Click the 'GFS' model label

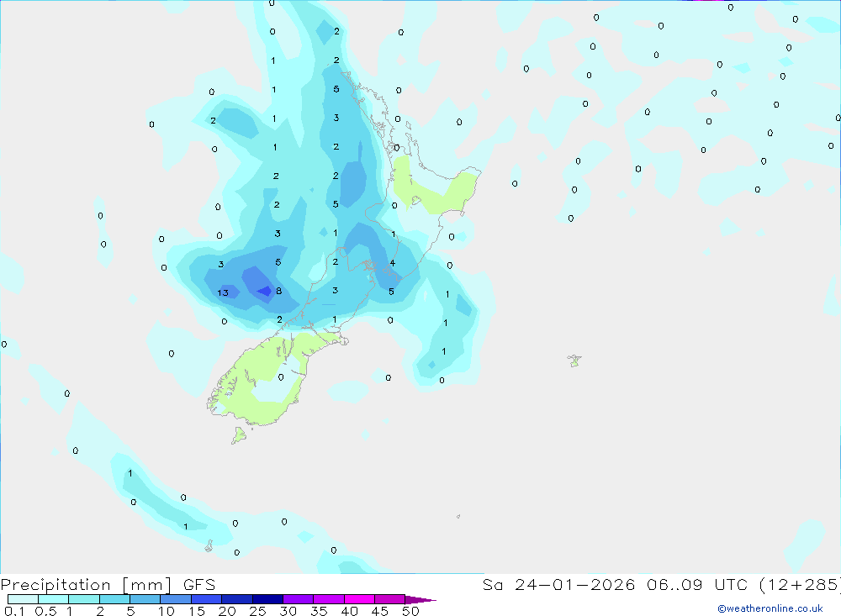(199, 584)
